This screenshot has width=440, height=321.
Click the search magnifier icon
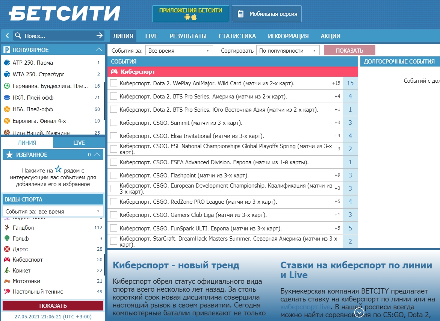18,35
